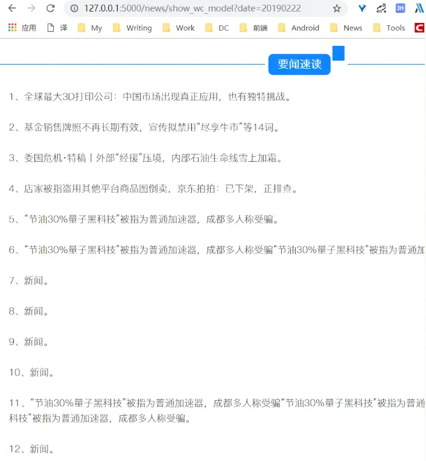Viewport: 426px width, 461px height.
Task: Open the Tools bookmarks folder
Action: (389, 28)
